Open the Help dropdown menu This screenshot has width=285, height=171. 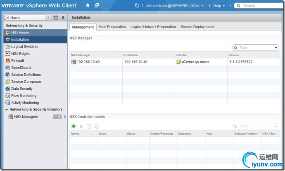[219, 6]
